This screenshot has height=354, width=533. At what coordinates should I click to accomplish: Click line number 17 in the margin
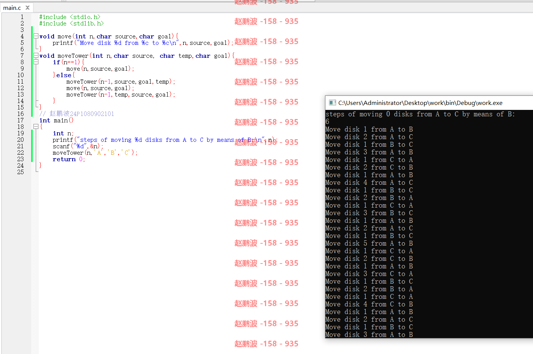pyautogui.click(x=21, y=120)
